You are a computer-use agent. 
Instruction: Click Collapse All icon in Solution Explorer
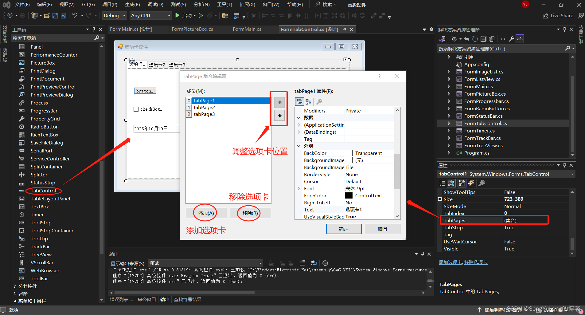(x=483, y=39)
